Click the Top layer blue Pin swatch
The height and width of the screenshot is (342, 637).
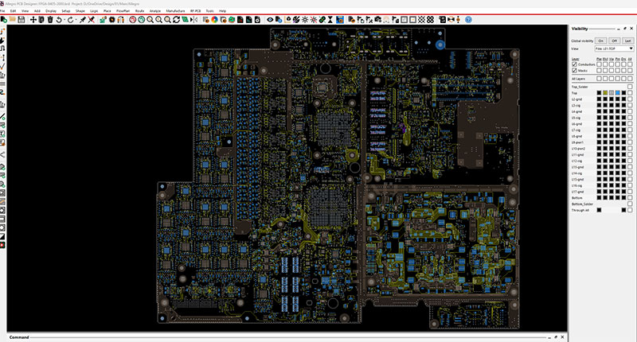pos(618,93)
